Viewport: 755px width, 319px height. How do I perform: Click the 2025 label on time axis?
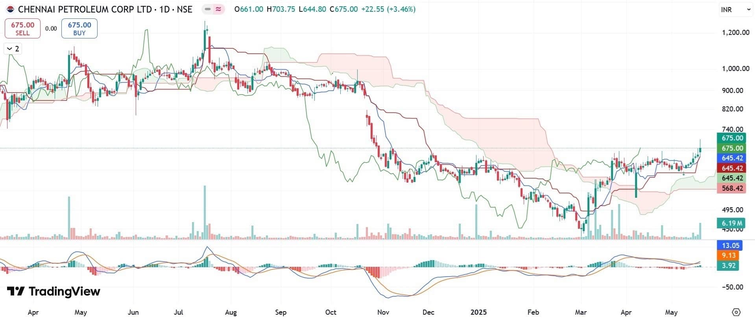(x=479, y=312)
